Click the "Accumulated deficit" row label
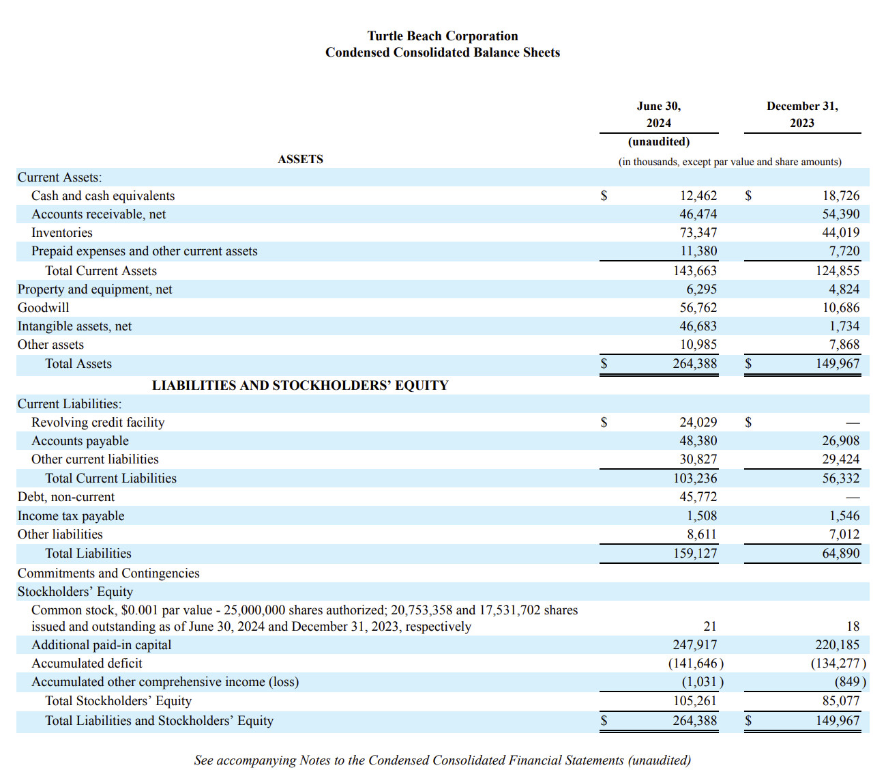The height and width of the screenshot is (770, 886). coord(87,664)
